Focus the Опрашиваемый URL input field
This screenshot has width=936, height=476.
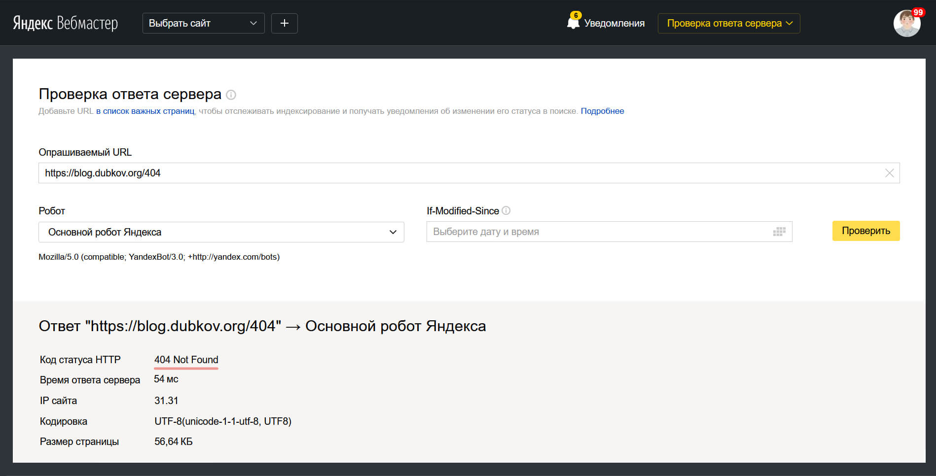[469, 173]
